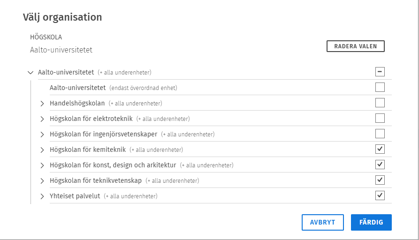This screenshot has width=419, height=240.
Task: Confirm selection with Färdig button
Action: [x=371, y=223]
